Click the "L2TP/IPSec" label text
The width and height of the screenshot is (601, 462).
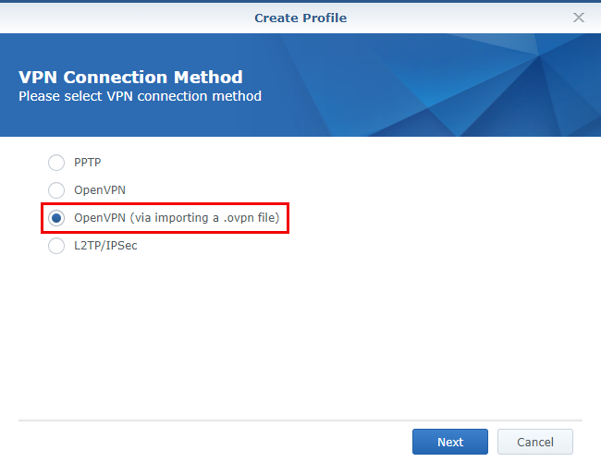tap(105, 246)
